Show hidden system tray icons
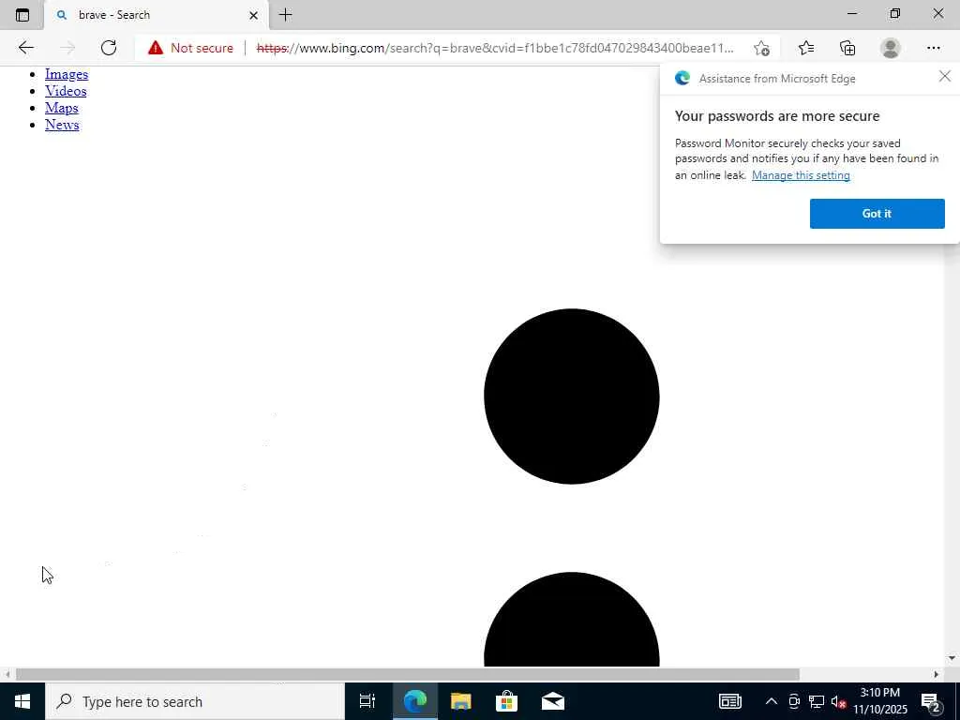This screenshot has height=720, width=960. click(x=772, y=701)
